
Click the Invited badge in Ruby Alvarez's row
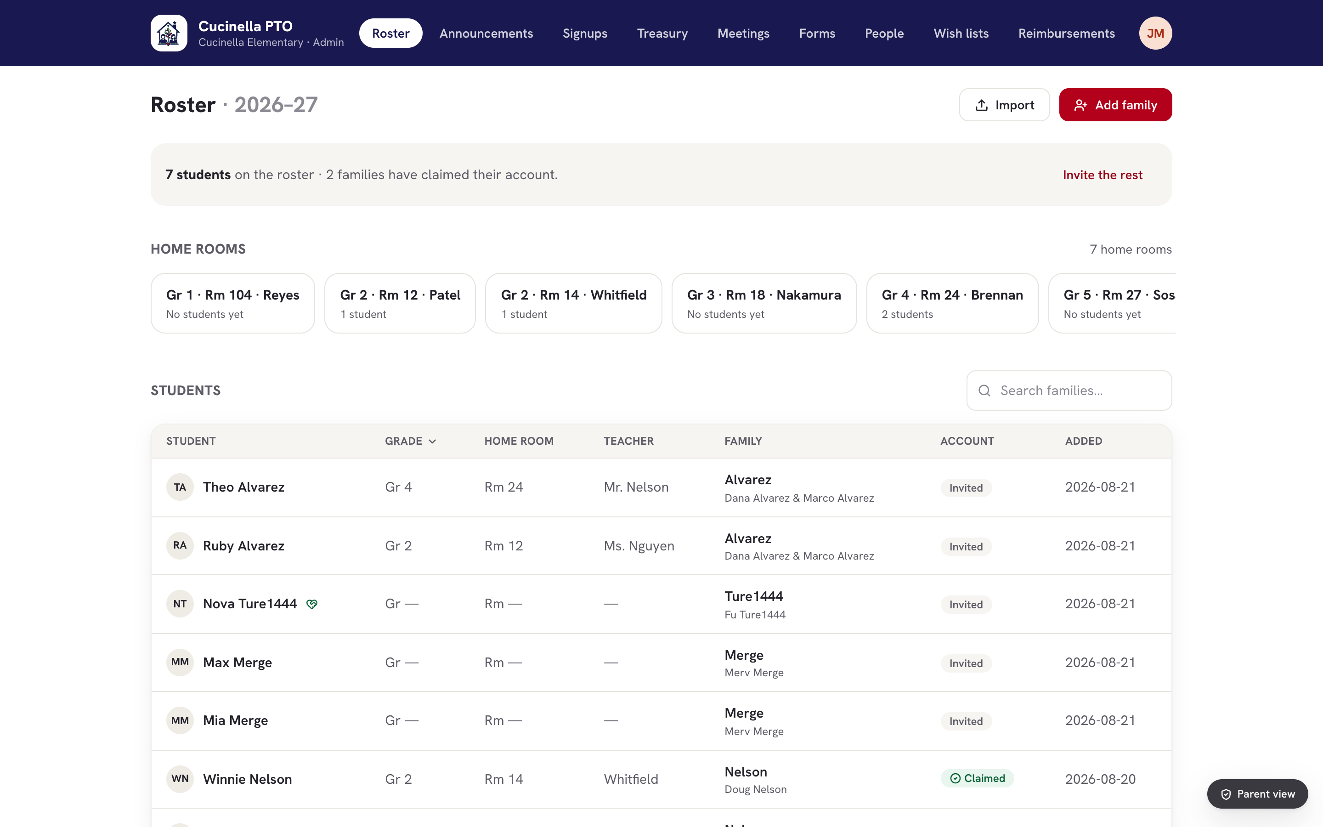[x=966, y=546]
